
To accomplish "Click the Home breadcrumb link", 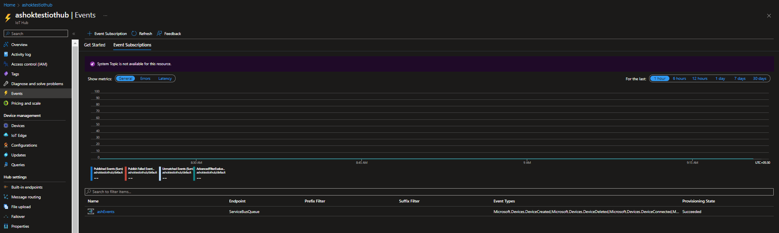I will [9, 5].
